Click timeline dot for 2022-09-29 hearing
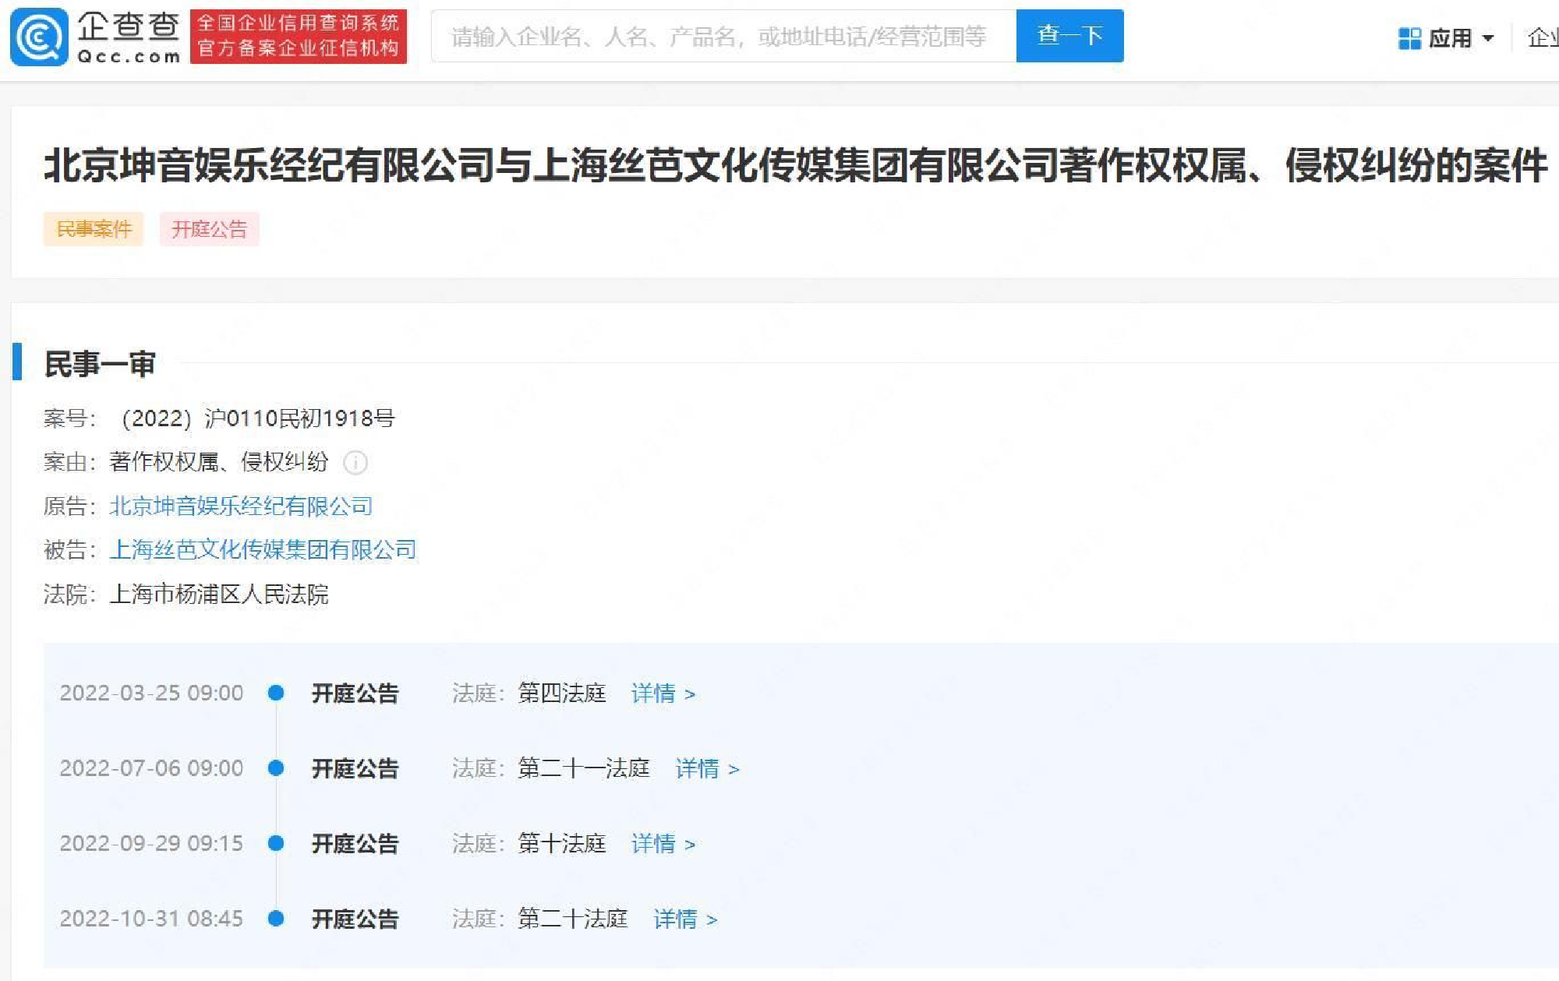This screenshot has height=981, width=1559. (x=275, y=843)
